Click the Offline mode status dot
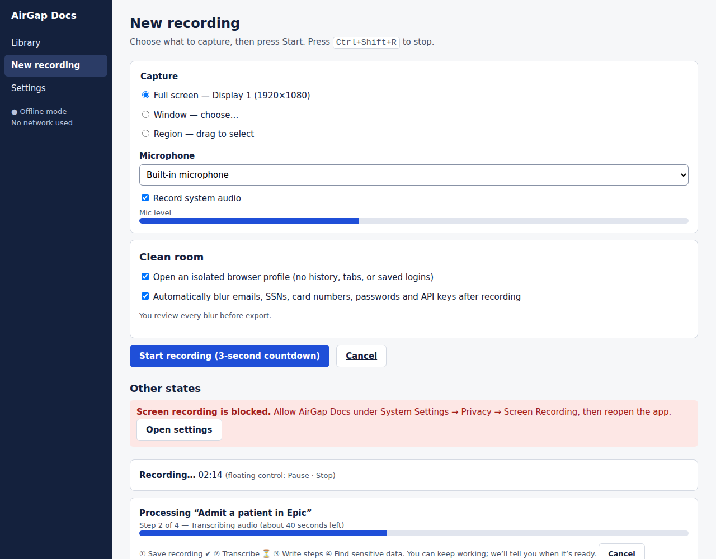 15,112
